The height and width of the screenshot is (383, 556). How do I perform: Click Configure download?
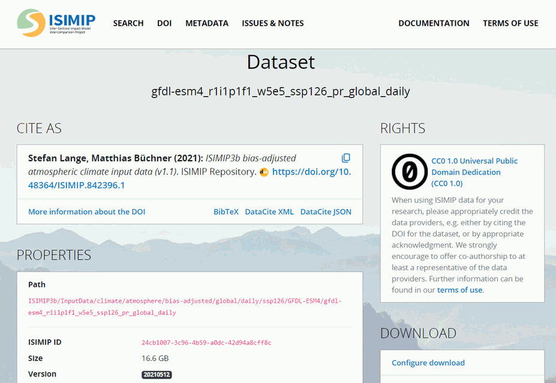428,363
